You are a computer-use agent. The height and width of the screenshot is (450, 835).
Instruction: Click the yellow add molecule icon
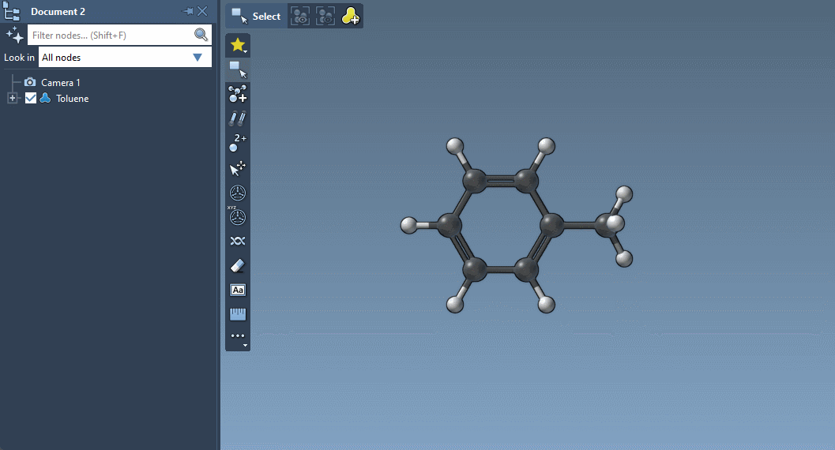click(x=350, y=16)
